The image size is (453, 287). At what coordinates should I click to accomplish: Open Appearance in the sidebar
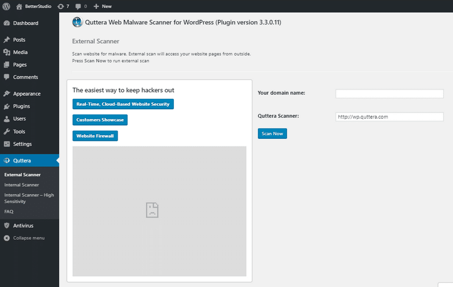[27, 94]
